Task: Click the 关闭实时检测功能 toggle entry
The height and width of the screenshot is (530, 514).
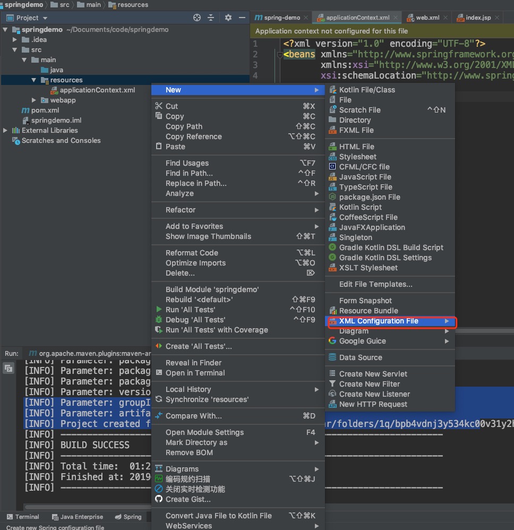Action: [195, 489]
